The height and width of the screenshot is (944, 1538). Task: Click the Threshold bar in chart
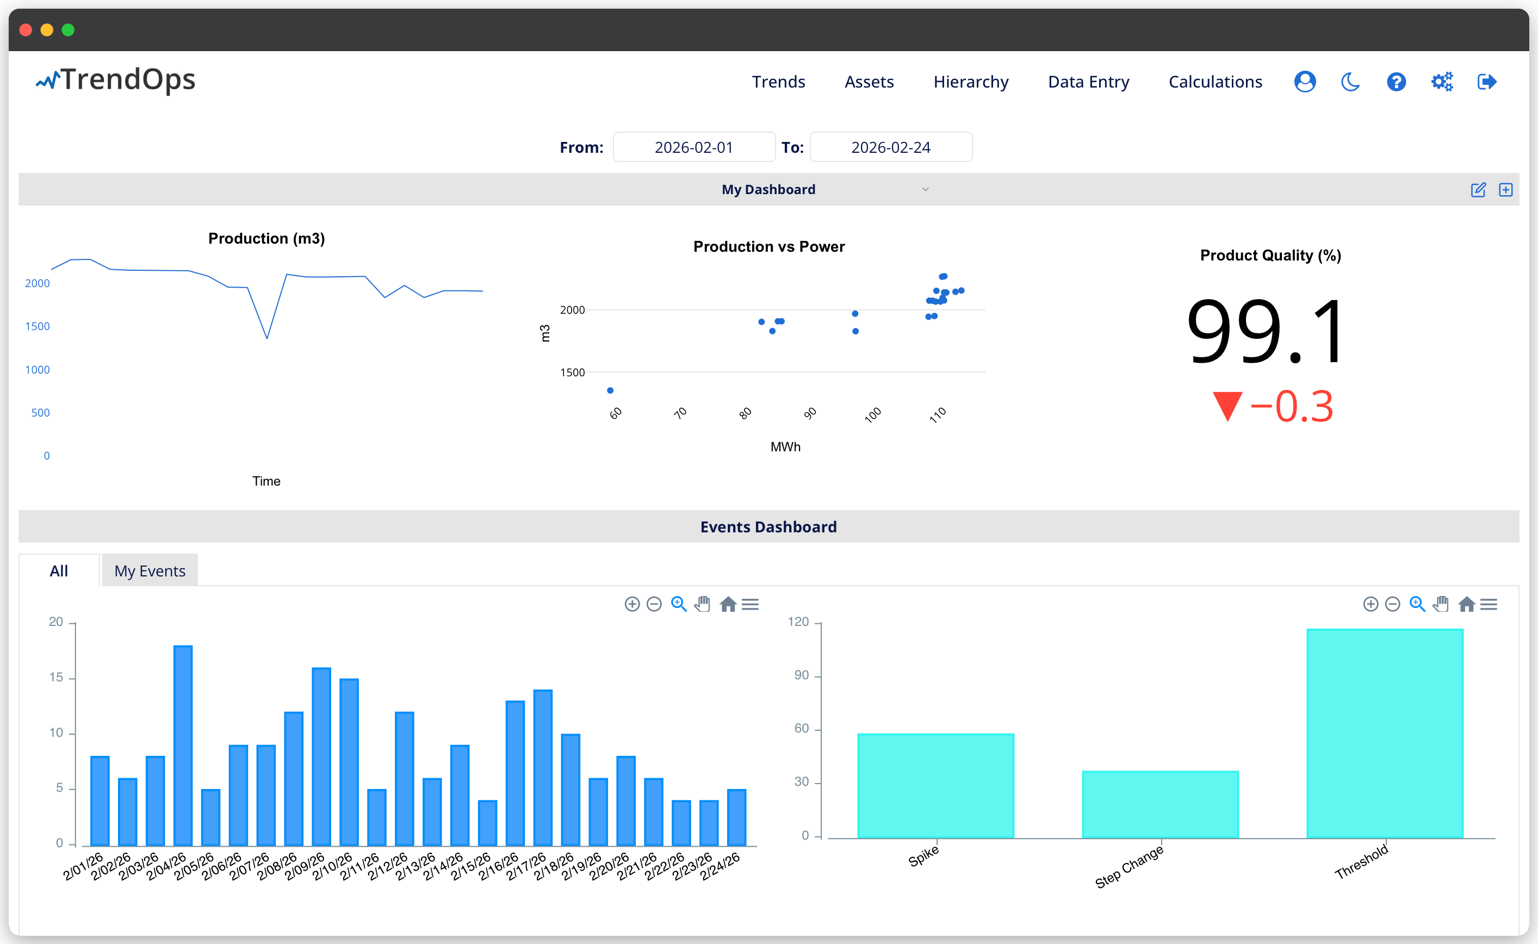point(1385,734)
